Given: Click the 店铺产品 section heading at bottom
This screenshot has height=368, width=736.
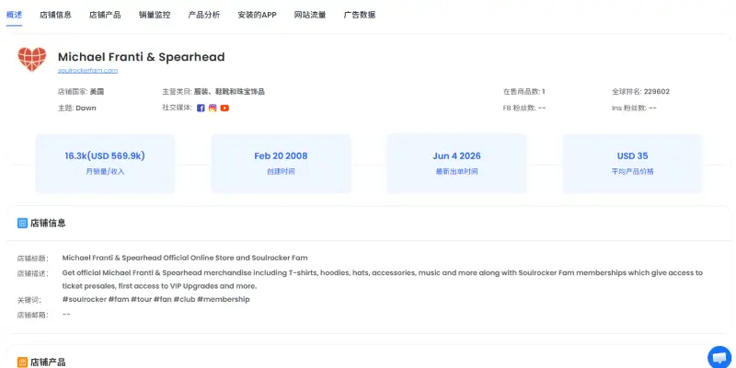Looking at the screenshot, I should coord(48,362).
